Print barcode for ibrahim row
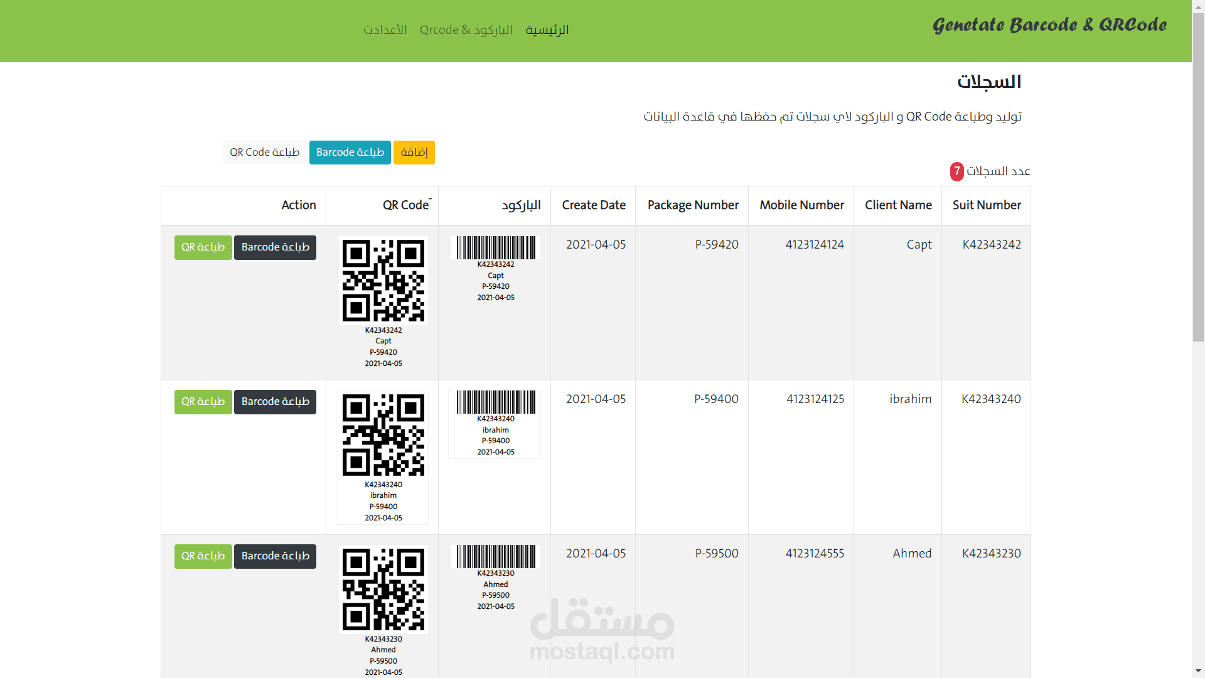 pos(275,402)
